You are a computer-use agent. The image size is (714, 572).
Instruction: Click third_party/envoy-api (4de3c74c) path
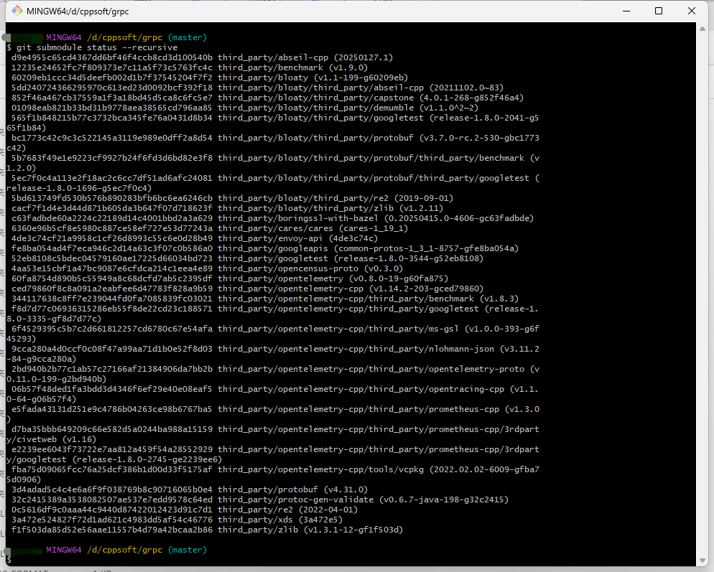[x=270, y=238]
